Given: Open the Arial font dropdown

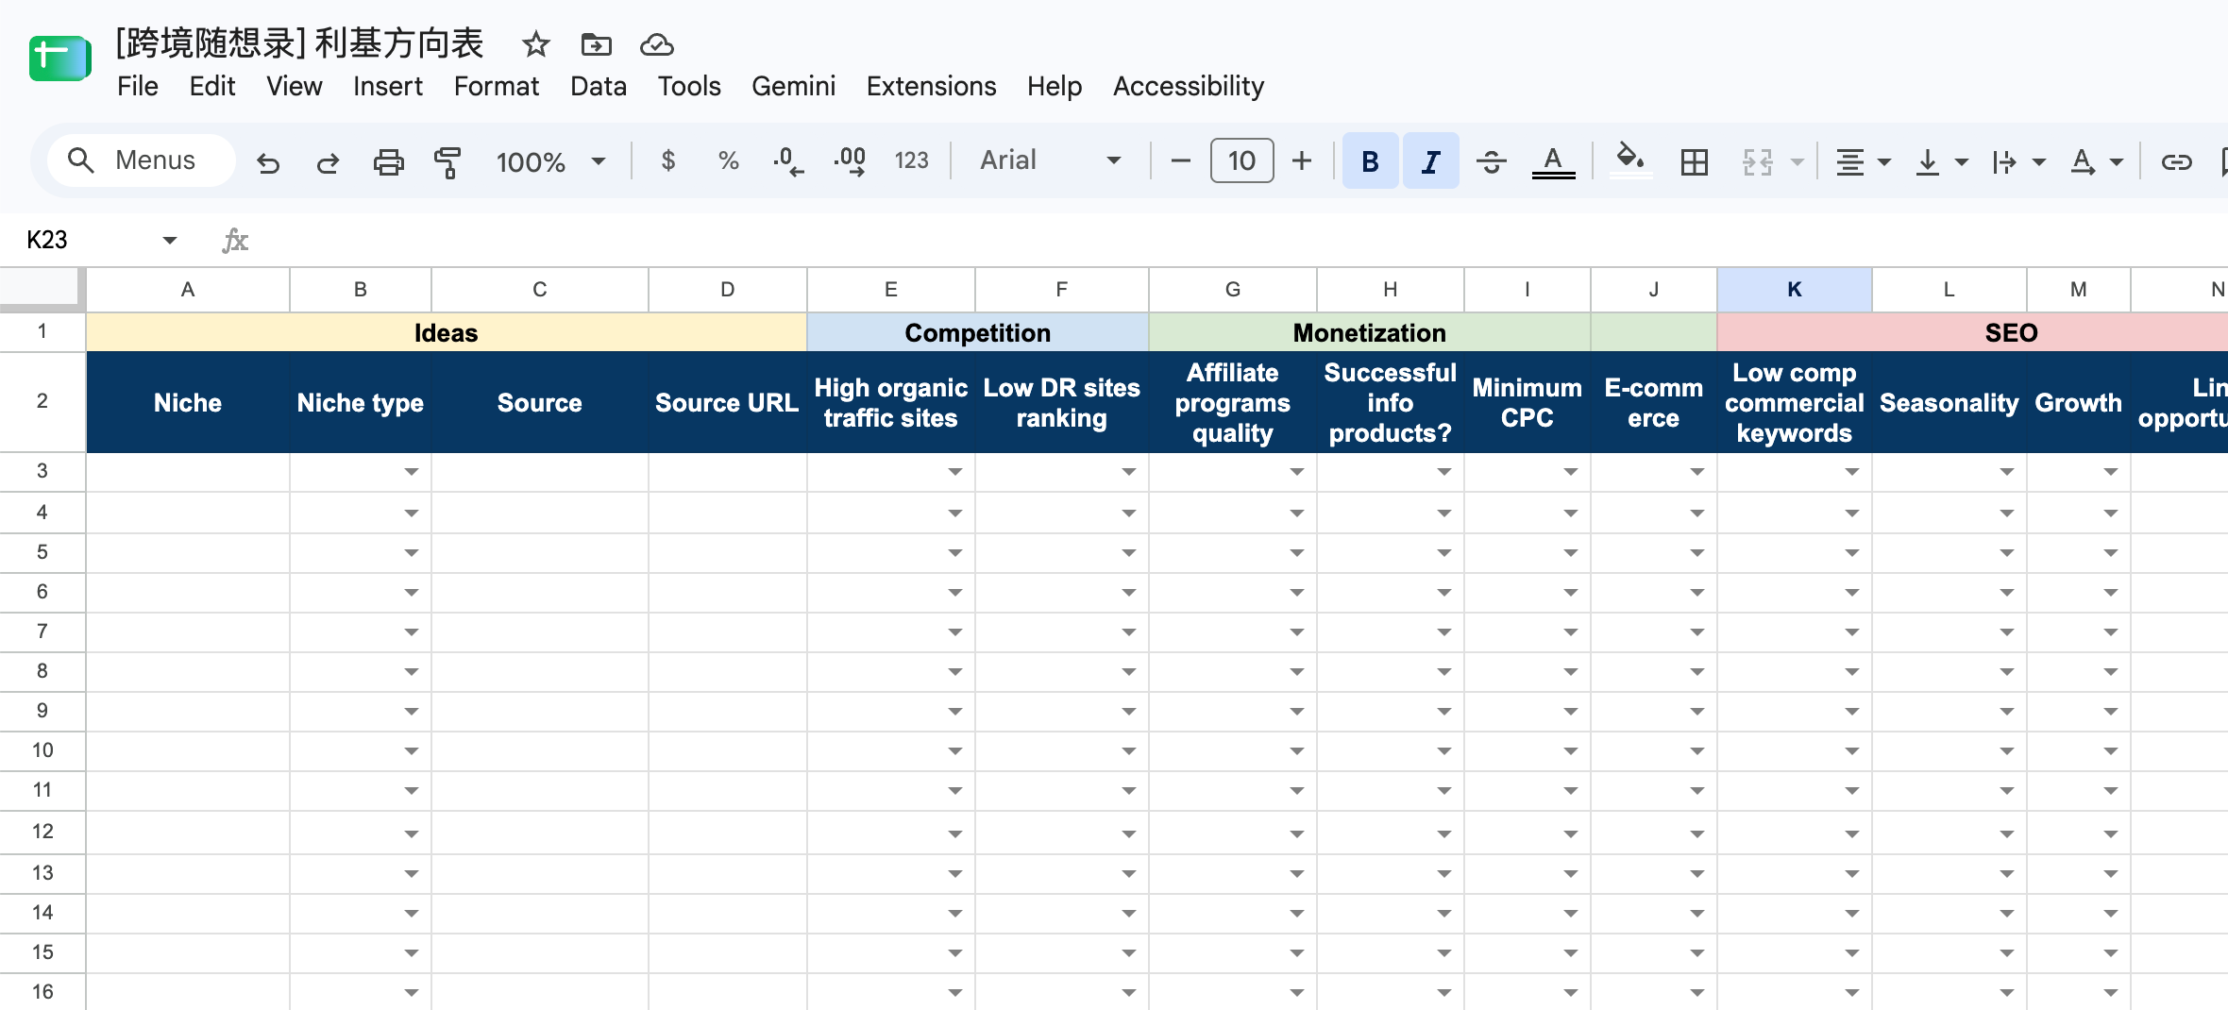Looking at the screenshot, I should click(x=1050, y=160).
